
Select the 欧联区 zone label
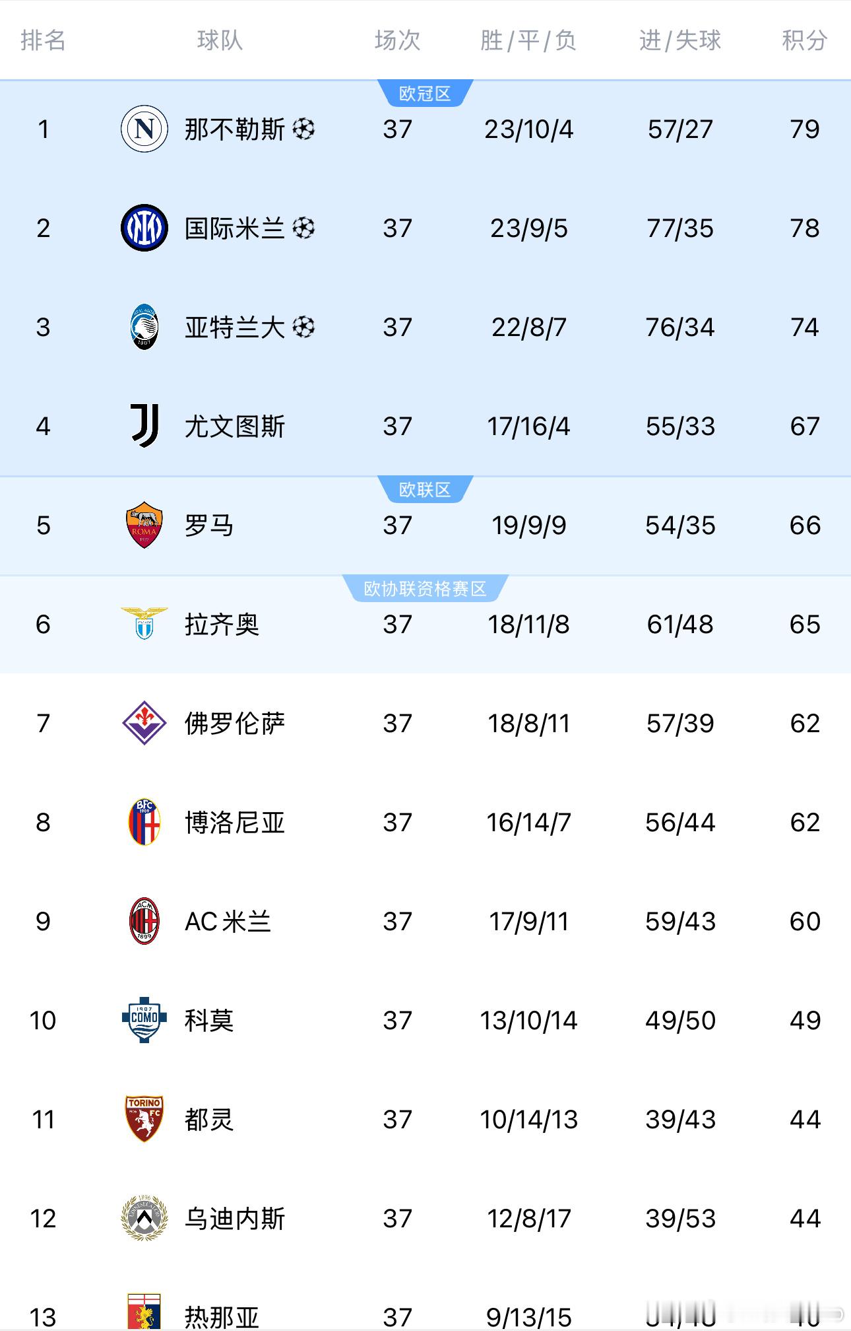(425, 490)
